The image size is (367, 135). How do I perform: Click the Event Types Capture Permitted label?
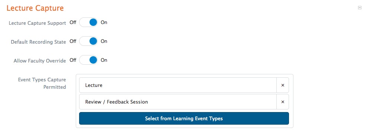click(42, 84)
